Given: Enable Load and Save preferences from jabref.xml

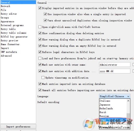Looking at the screenshot, I should tap(40, 58).
